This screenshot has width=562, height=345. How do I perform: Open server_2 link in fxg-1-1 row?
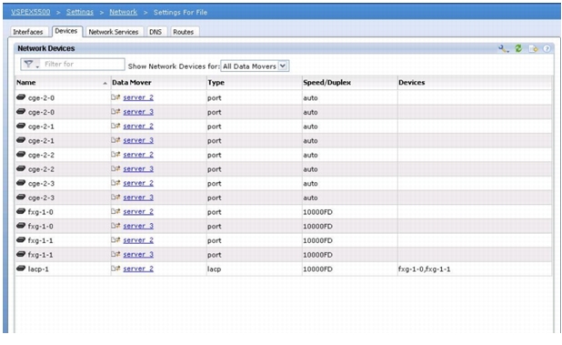coord(138,240)
